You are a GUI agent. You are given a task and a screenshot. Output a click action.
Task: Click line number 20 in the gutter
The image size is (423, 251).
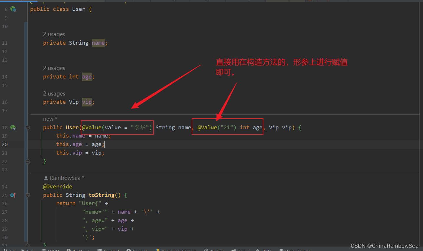(x=5, y=144)
